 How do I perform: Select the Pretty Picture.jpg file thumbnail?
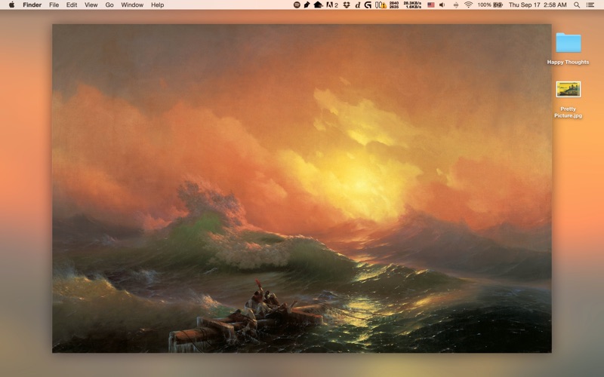(x=569, y=89)
